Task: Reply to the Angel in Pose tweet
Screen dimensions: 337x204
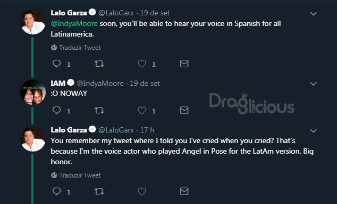Action: tap(56, 191)
